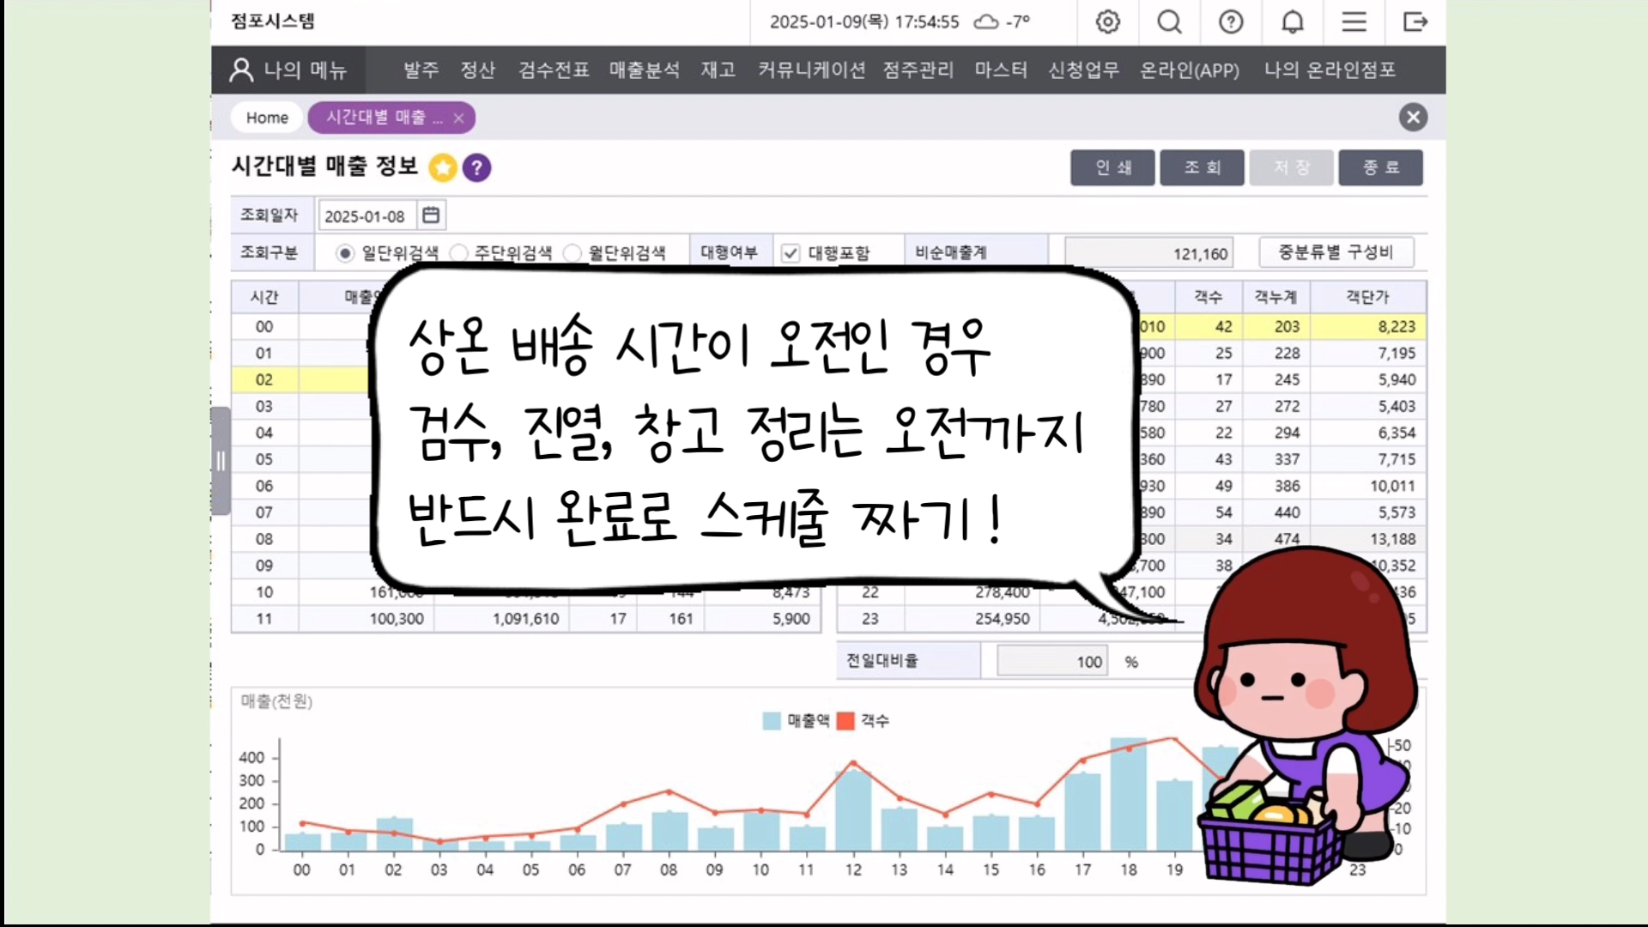
Task: Click the 조회일자 date input field
Action: [x=366, y=216]
